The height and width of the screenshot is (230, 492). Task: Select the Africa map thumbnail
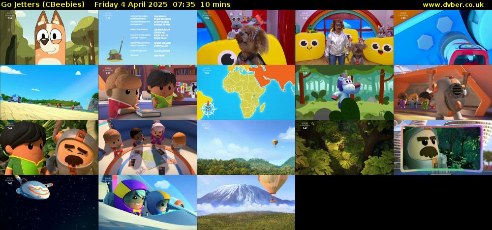coord(246,92)
